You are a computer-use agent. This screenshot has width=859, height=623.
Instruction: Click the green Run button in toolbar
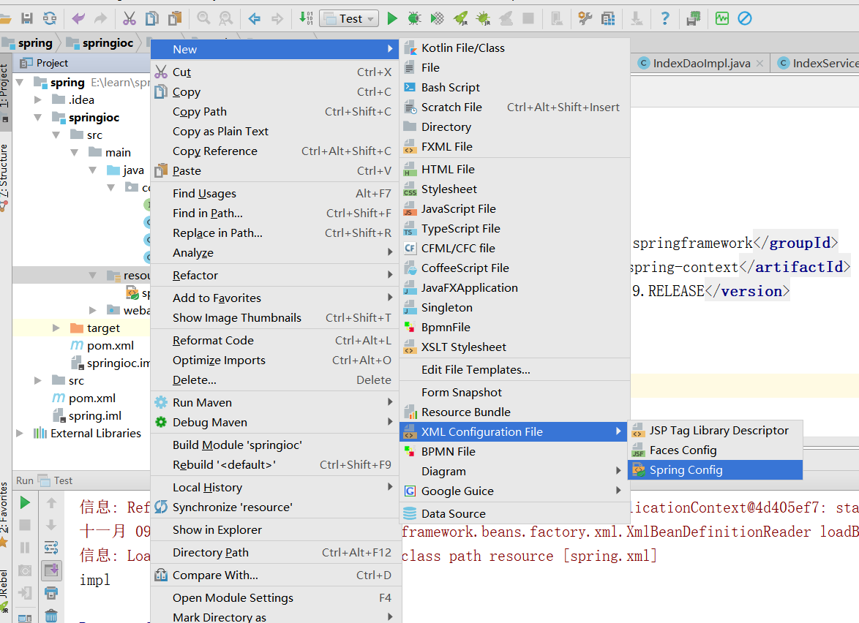pos(391,18)
